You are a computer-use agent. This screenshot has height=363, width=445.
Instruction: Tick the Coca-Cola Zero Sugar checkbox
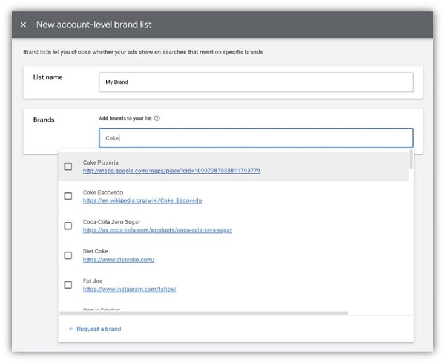coord(68,226)
